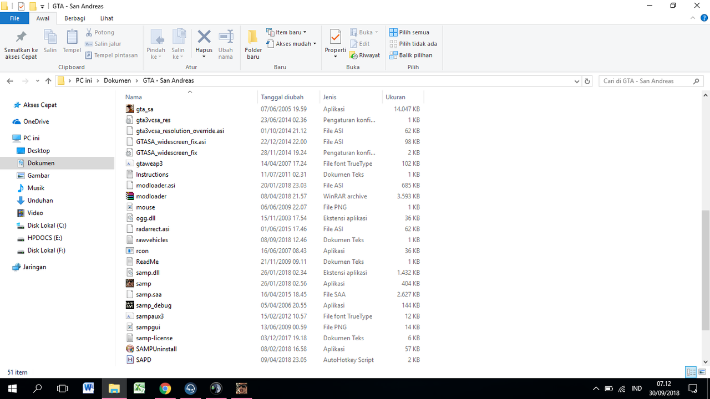Refresh the GTA - San Andreas folder
Viewport: 710px width, 399px height.
[587, 81]
